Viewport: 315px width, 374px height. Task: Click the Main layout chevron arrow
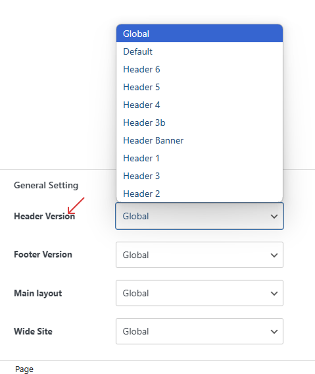274,294
